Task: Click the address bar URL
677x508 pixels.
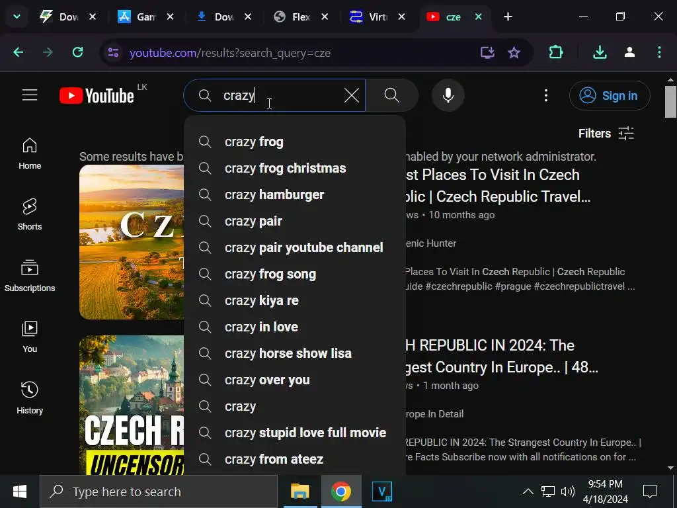Action: 230,53
